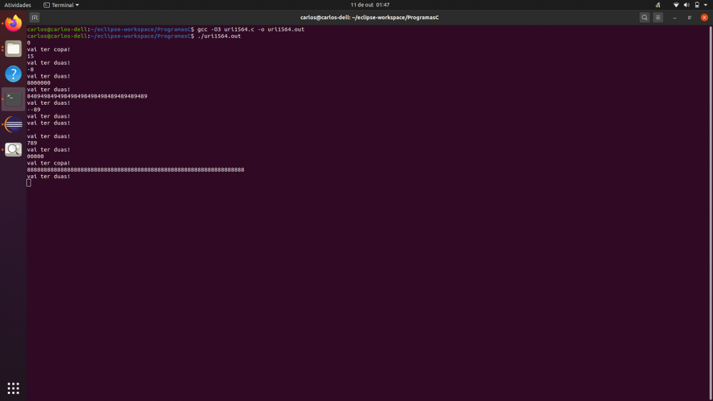The image size is (713, 401).
Task: Click the terminal cursor after last output
Action: coord(29,183)
